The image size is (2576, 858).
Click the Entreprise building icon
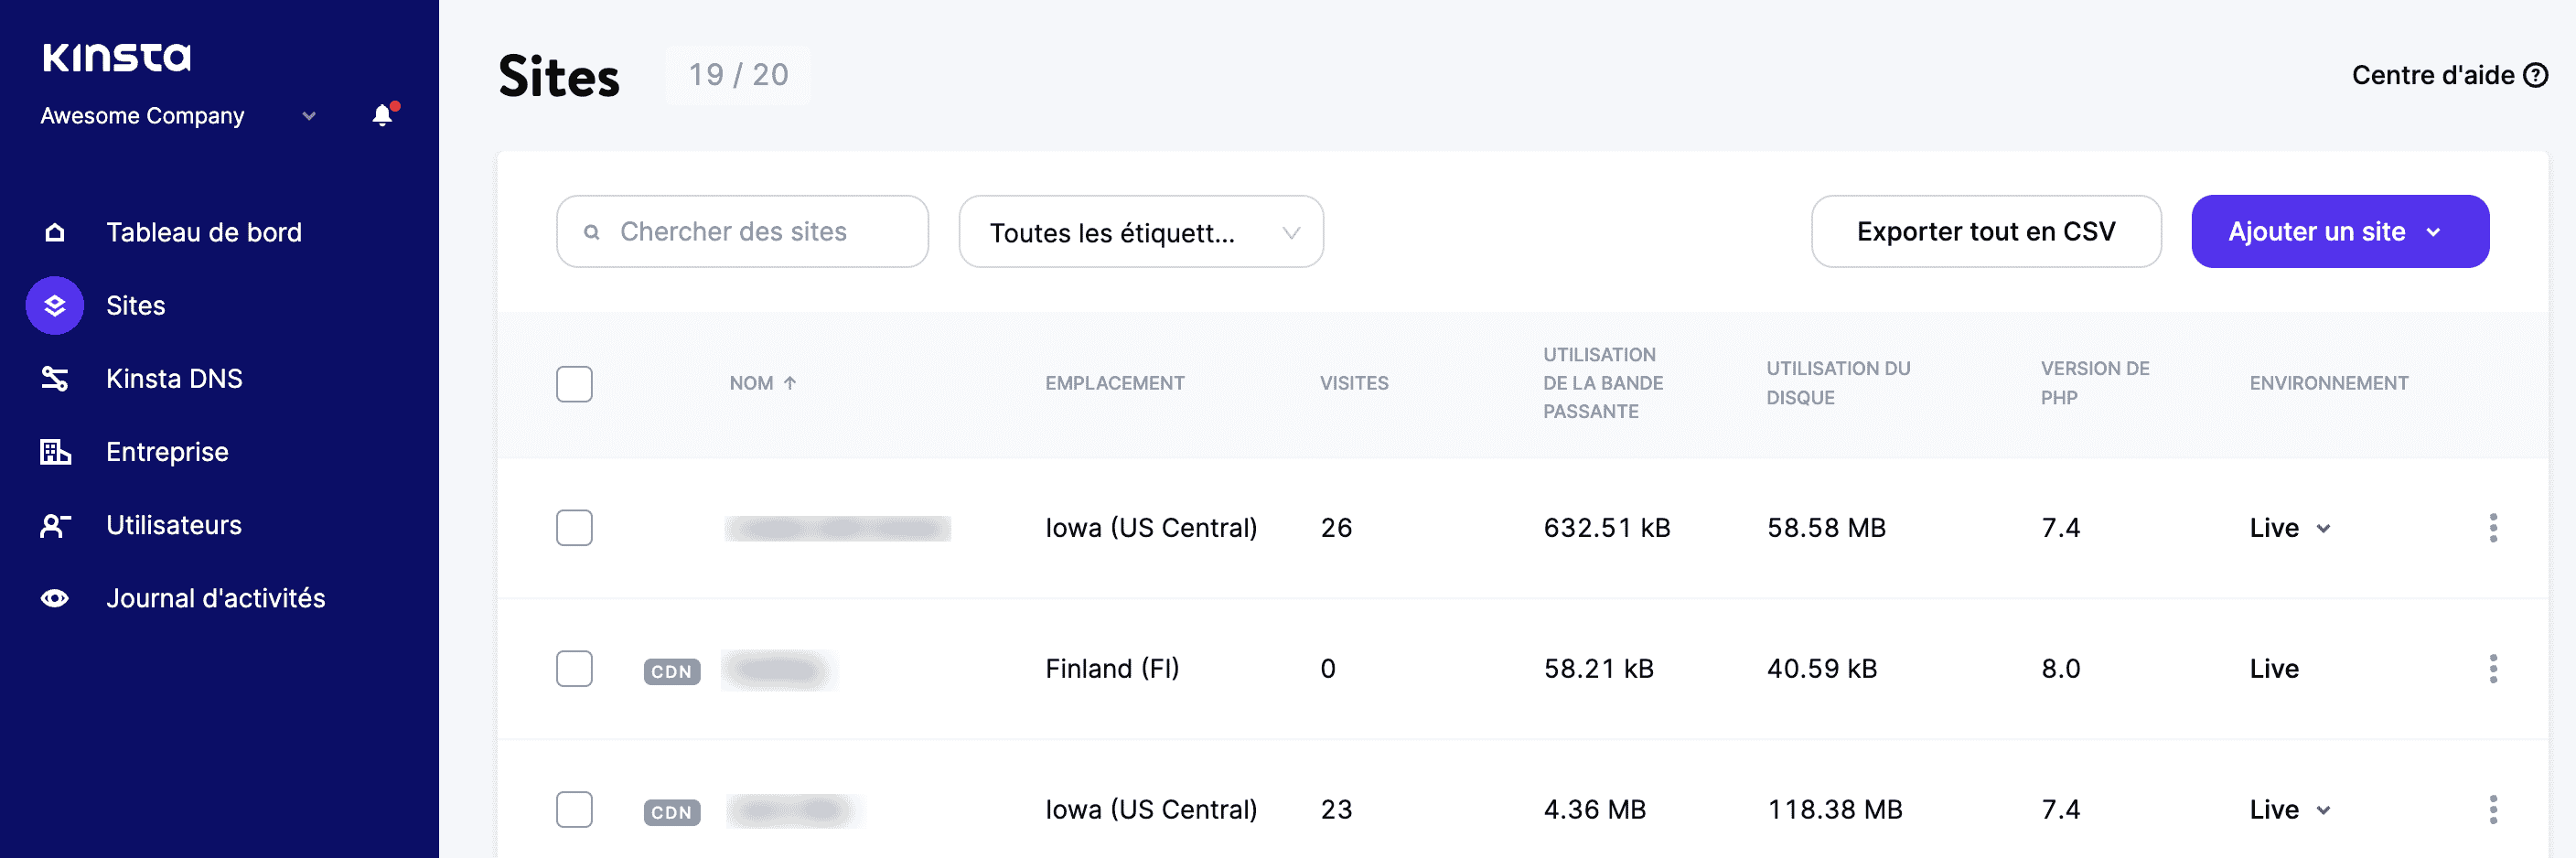click(54, 451)
